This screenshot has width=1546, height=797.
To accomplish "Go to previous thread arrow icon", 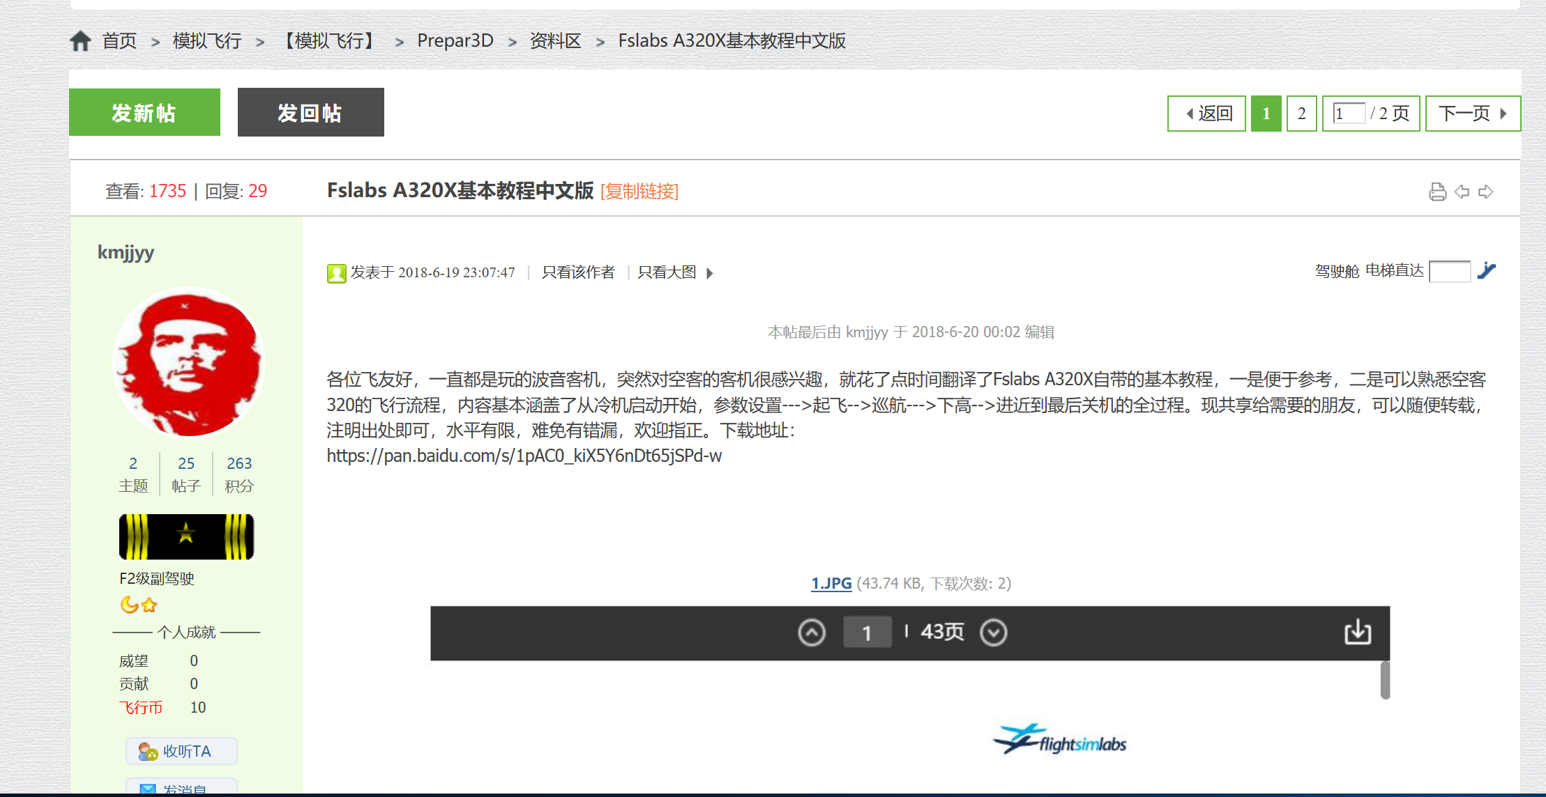I will click(1462, 192).
